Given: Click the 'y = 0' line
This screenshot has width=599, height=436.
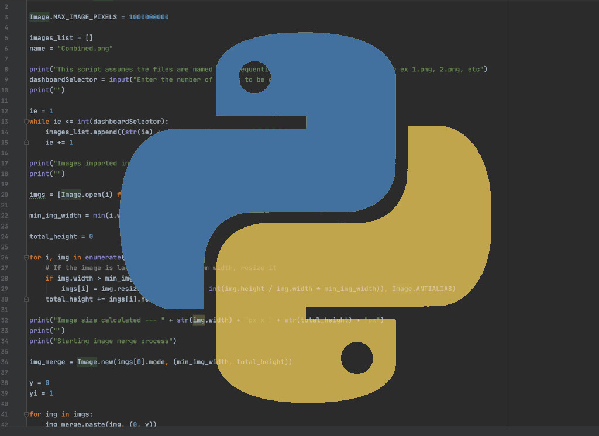Looking at the screenshot, I should click(39, 383).
